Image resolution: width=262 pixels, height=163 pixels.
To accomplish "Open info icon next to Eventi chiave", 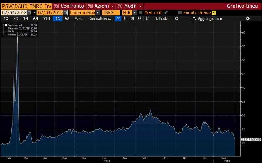I will [x=214, y=13].
